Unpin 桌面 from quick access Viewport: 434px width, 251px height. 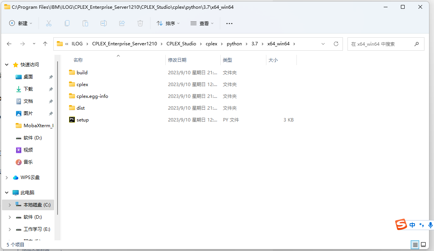(51, 77)
